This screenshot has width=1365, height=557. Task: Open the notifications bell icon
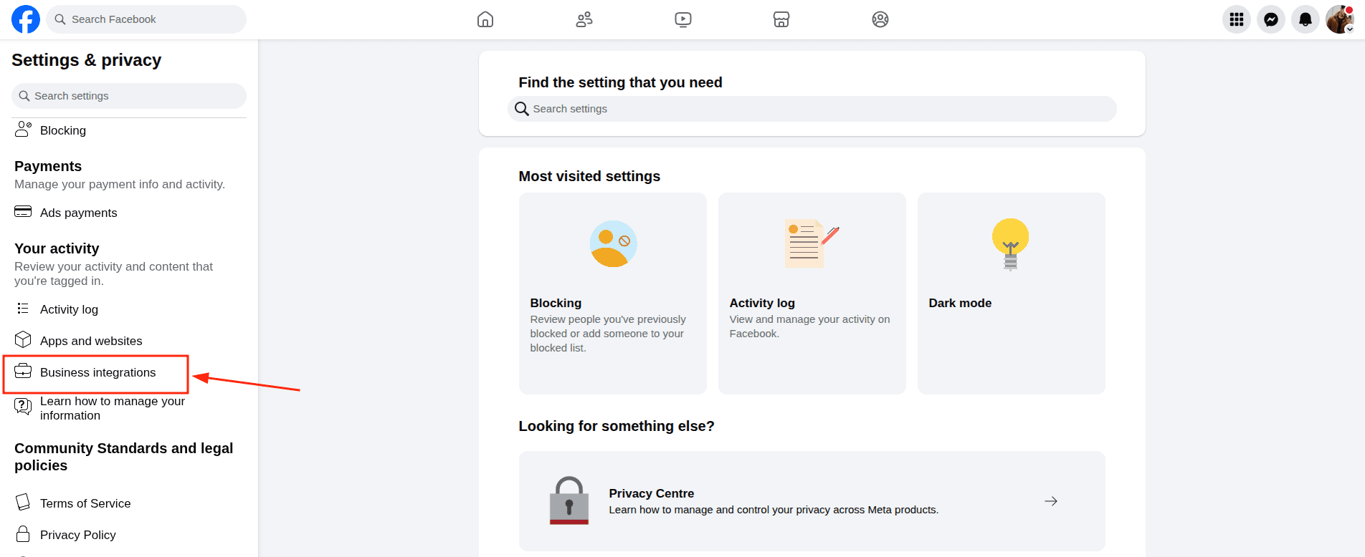(1305, 19)
